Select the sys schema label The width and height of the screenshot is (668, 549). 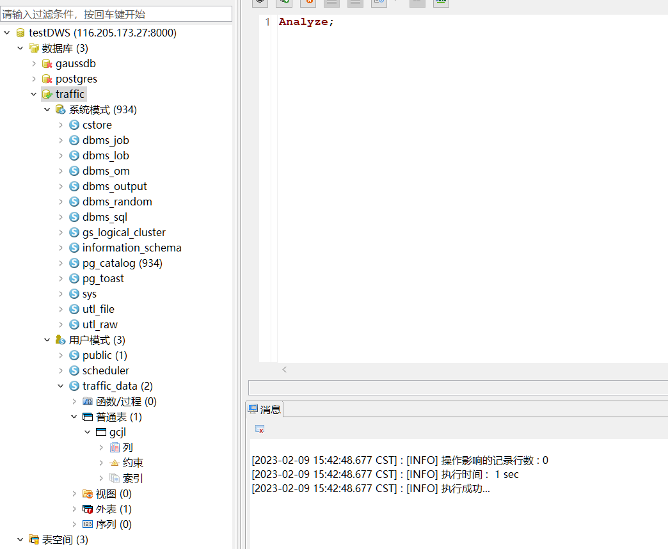[90, 294]
